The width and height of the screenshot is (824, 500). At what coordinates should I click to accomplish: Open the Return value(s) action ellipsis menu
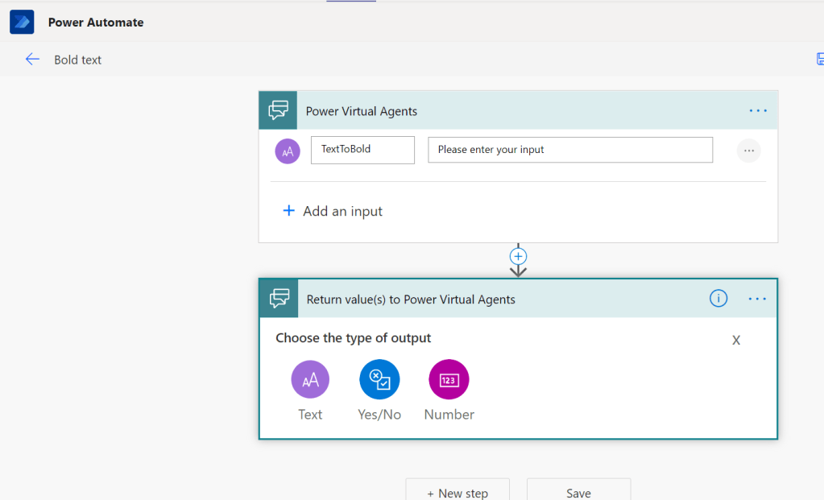click(757, 299)
